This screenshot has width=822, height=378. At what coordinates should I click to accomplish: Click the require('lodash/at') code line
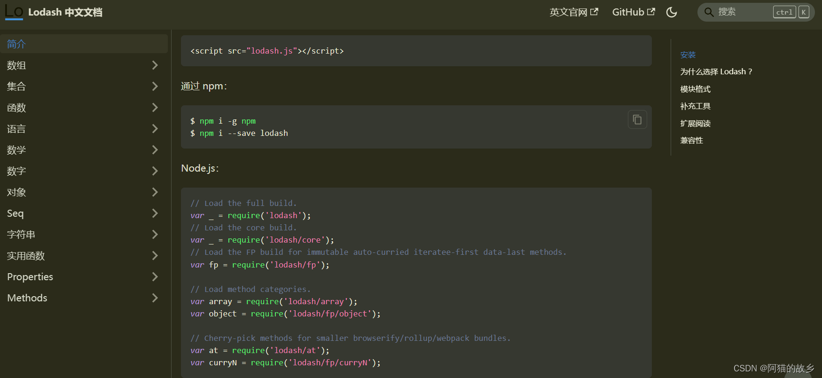pos(260,350)
